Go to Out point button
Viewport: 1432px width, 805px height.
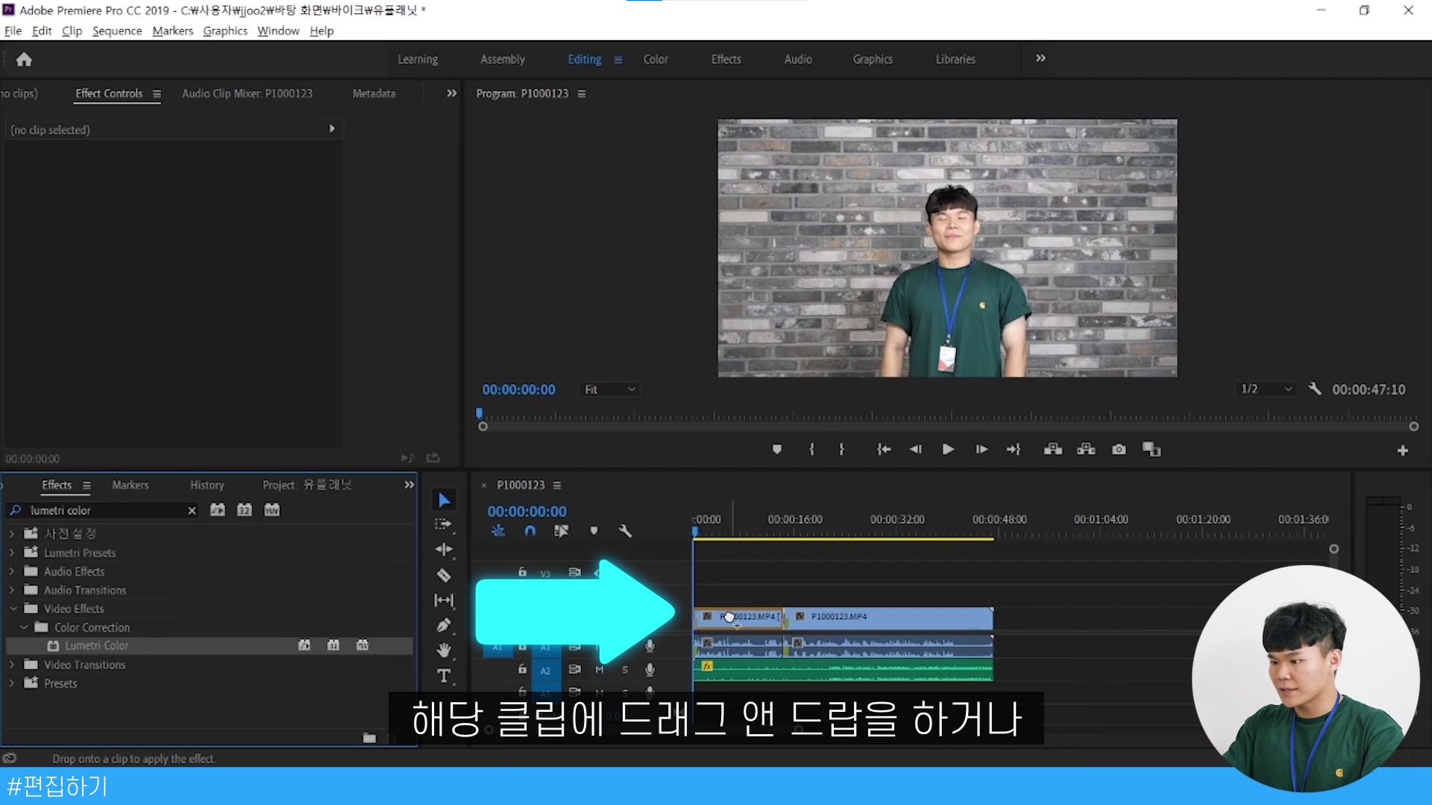coord(1013,449)
